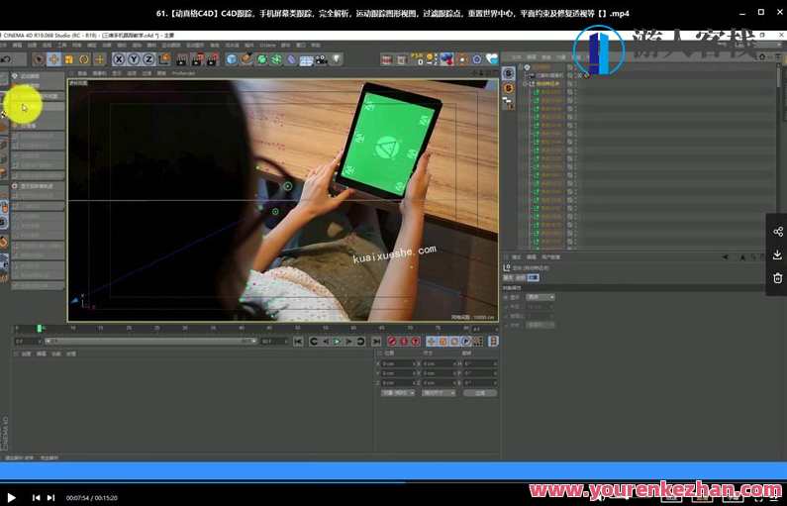Click the timeline preview range slider

tap(150, 342)
